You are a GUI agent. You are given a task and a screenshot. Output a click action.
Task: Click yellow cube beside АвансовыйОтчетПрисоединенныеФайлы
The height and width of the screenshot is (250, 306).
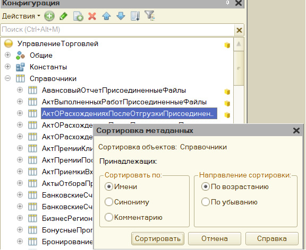click(x=227, y=92)
